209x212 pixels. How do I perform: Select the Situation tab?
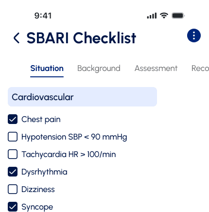tap(47, 69)
